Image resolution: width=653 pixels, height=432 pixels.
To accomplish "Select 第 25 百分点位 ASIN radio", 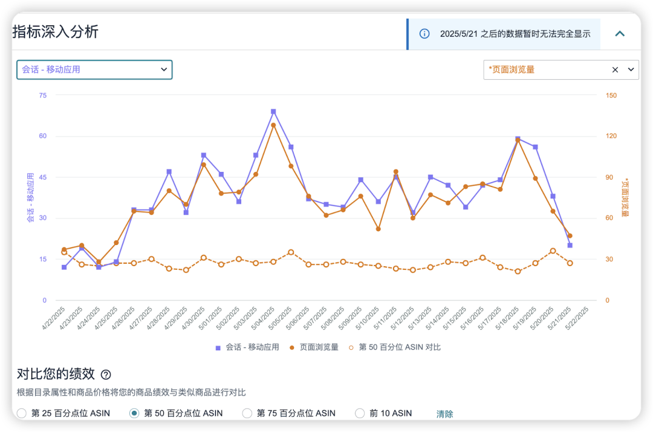I will tap(21, 413).
